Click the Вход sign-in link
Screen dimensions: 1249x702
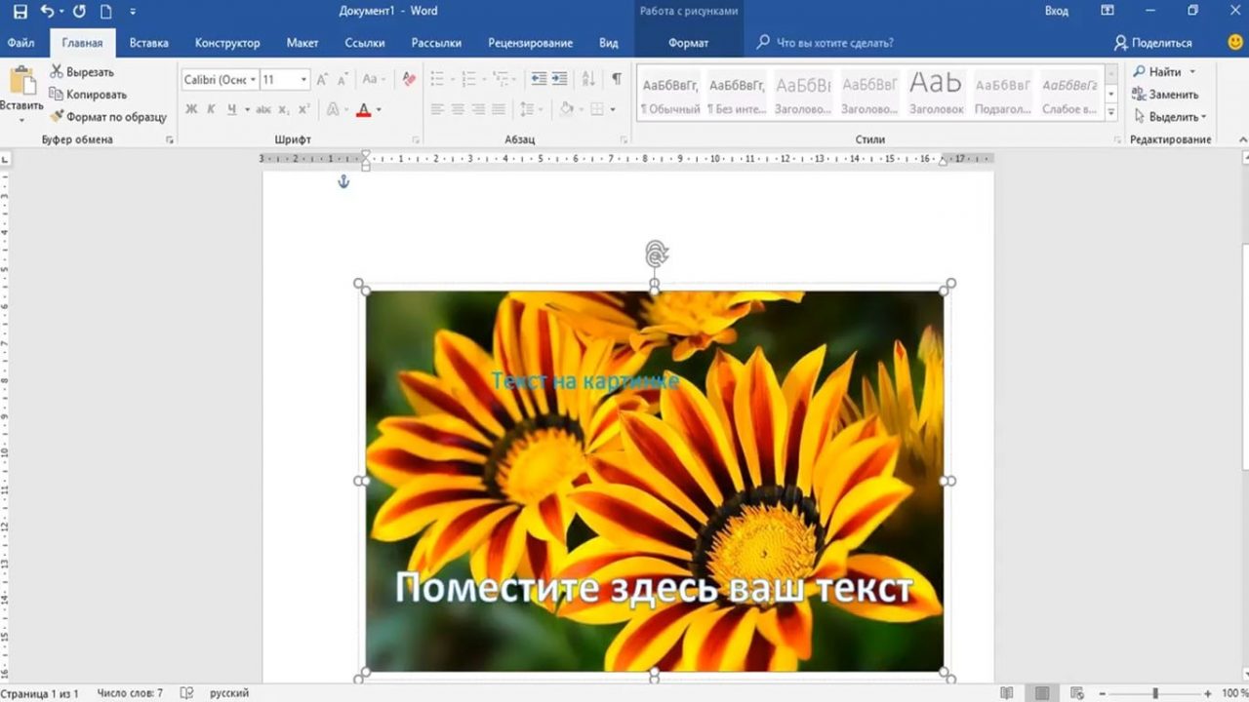coord(1057,11)
